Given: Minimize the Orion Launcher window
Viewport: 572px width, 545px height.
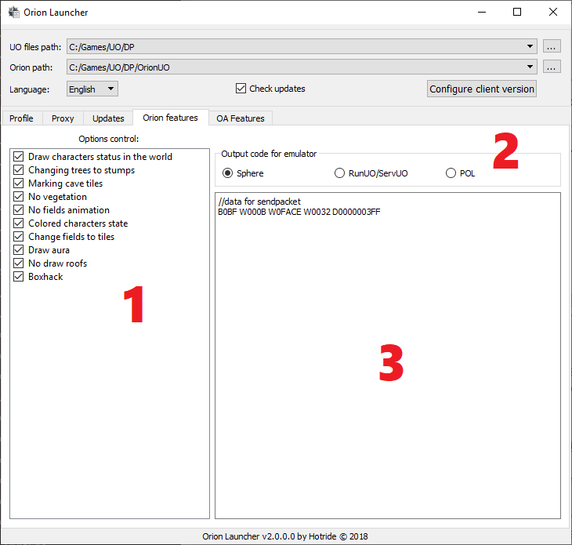Looking at the screenshot, I should [482, 12].
